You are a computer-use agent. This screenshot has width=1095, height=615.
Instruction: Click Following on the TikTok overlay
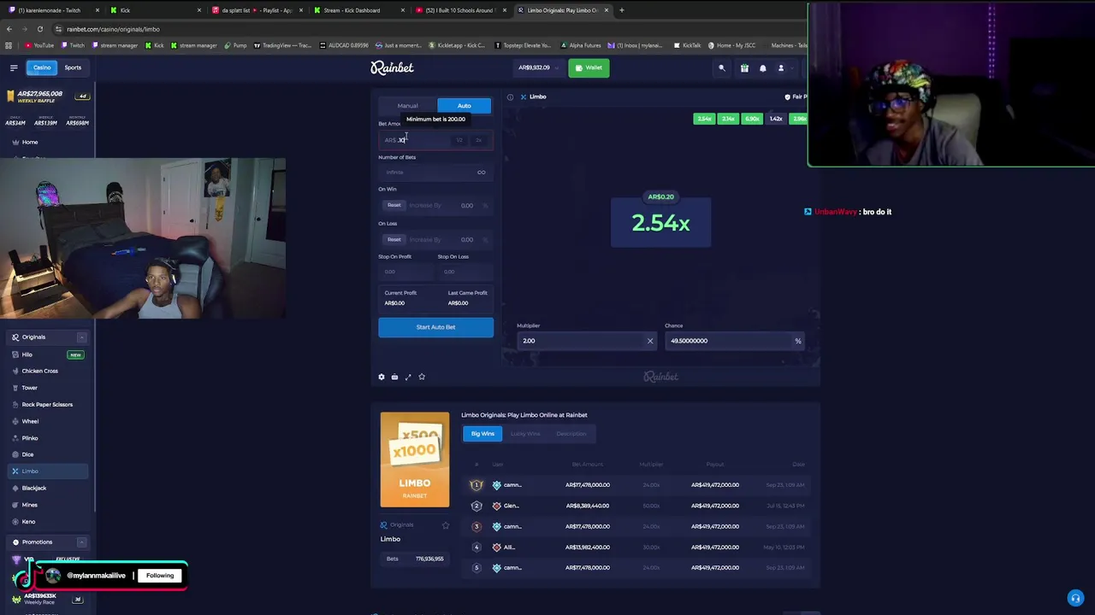click(x=160, y=576)
